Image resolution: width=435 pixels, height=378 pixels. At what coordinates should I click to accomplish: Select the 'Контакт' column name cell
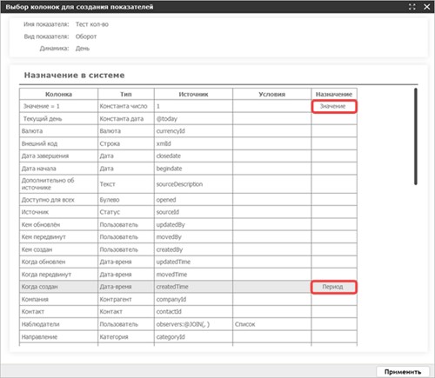pyautogui.click(x=58, y=312)
